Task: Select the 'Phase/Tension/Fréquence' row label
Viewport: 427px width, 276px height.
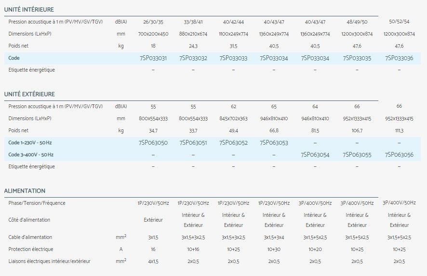Action: [37, 203]
